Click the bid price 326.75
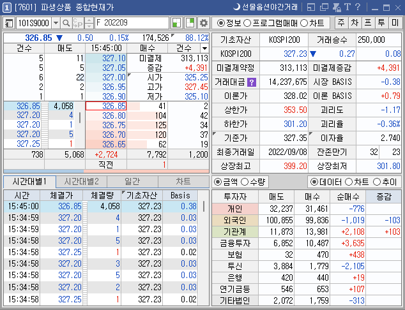This screenshot has width=405, height=310. tap(106, 125)
